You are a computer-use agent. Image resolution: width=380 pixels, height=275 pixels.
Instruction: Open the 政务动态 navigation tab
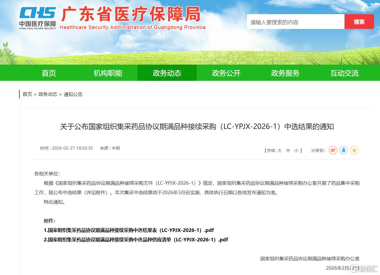click(x=167, y=73)
